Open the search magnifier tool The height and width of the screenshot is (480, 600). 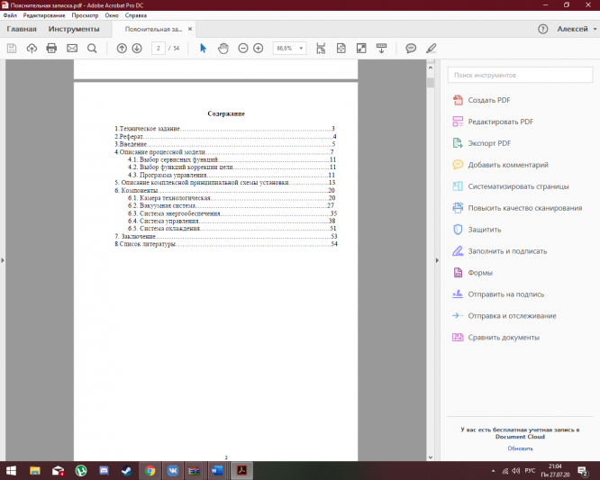click(92, 49)
